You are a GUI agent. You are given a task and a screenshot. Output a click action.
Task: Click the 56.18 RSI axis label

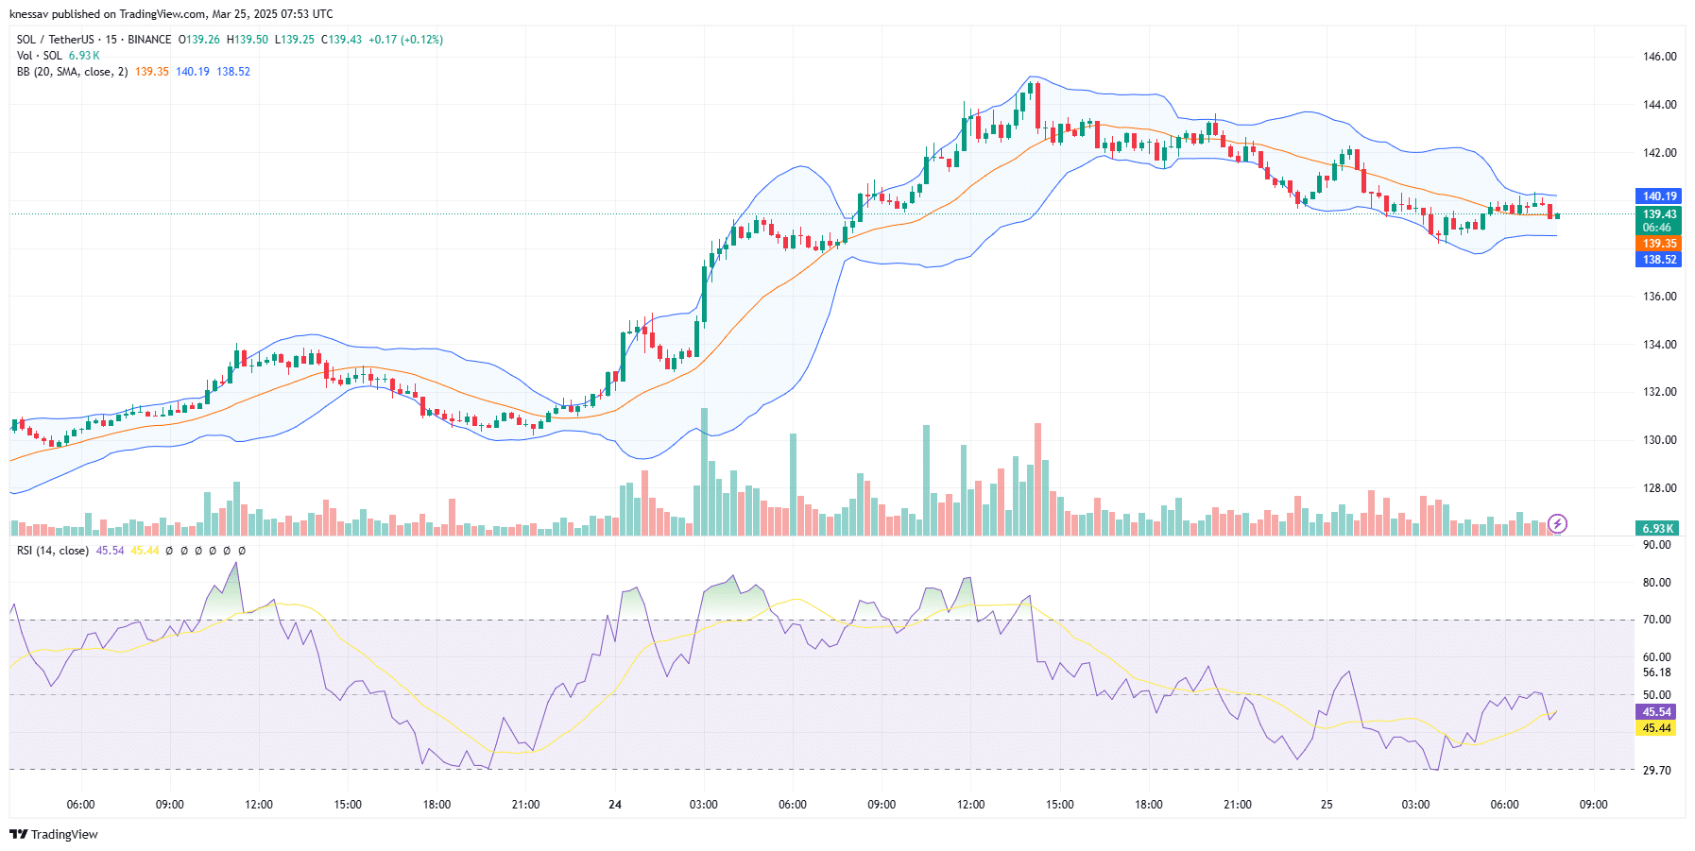(x=1657, y=672)
